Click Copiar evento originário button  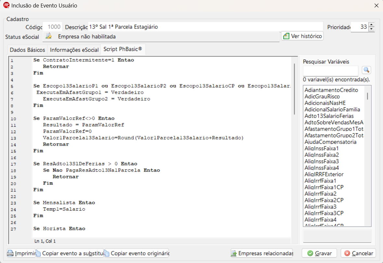(136, 253)
